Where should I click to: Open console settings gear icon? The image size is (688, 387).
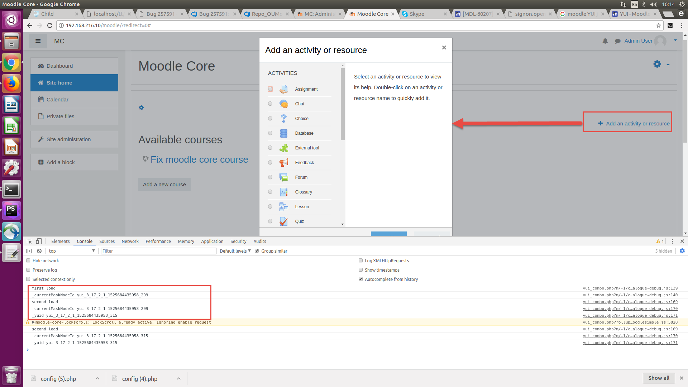tap(682, 251)
